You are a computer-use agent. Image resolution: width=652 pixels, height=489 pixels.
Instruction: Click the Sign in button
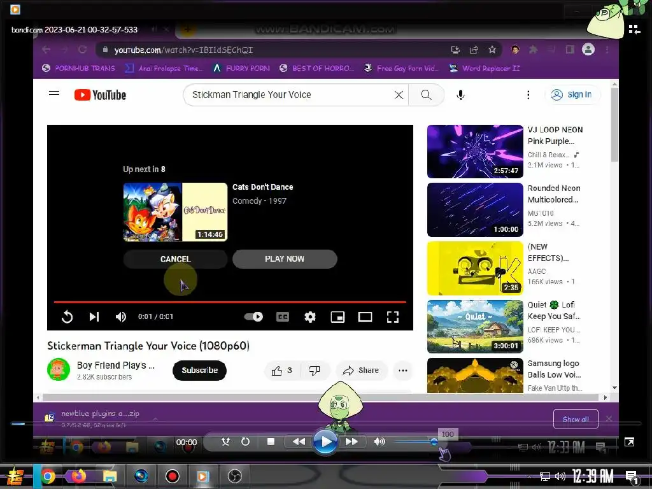tap(573, 95)
